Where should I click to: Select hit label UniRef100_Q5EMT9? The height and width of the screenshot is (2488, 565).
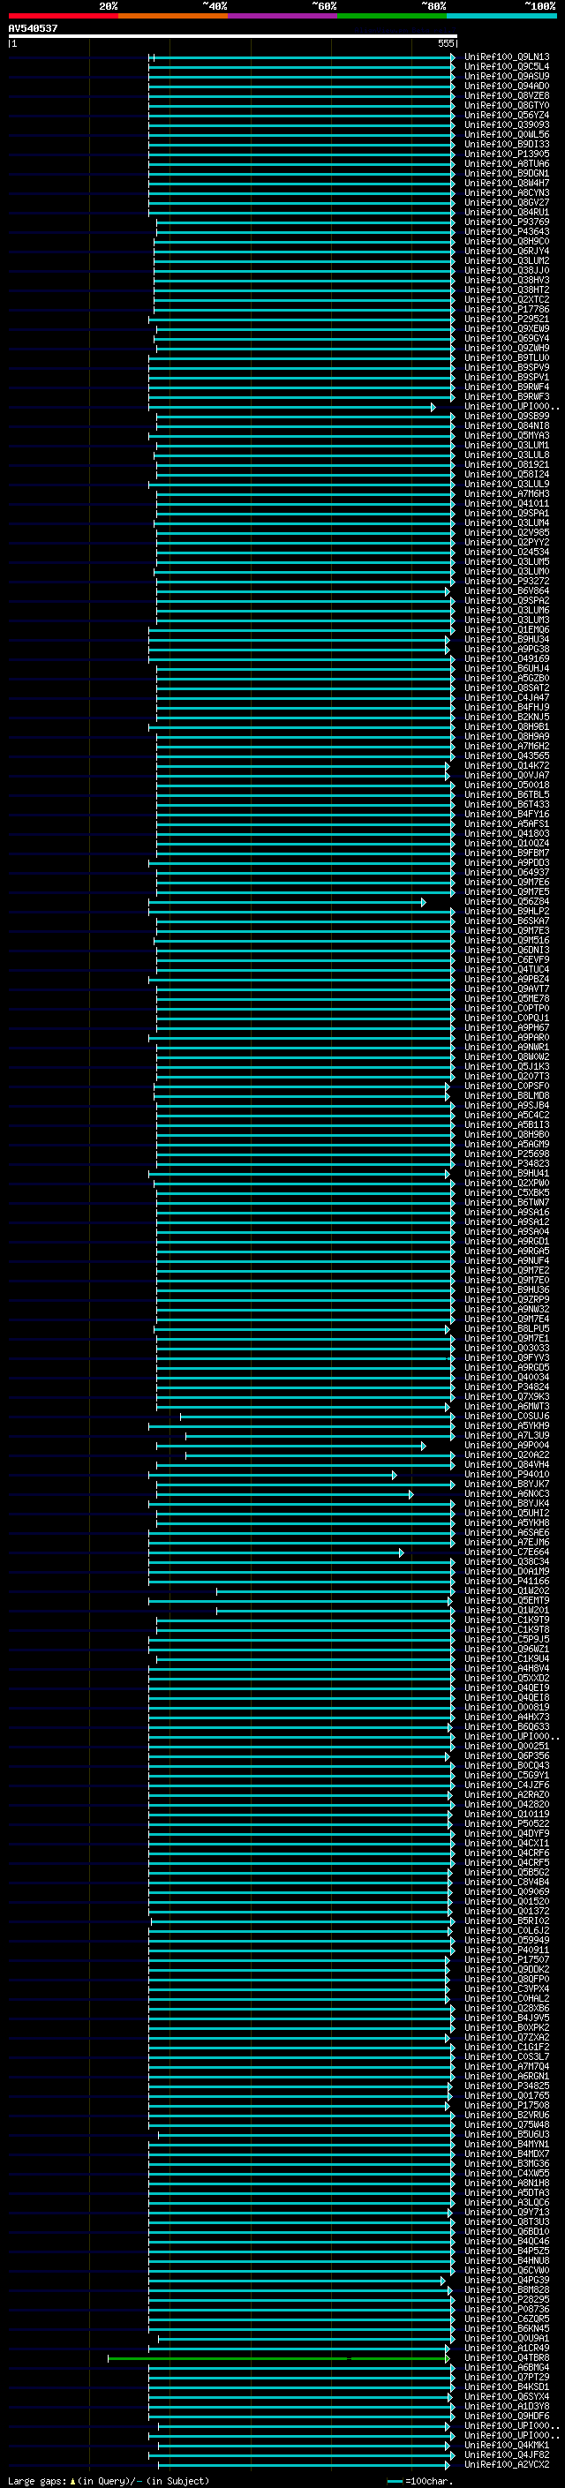click(507, 1600)
